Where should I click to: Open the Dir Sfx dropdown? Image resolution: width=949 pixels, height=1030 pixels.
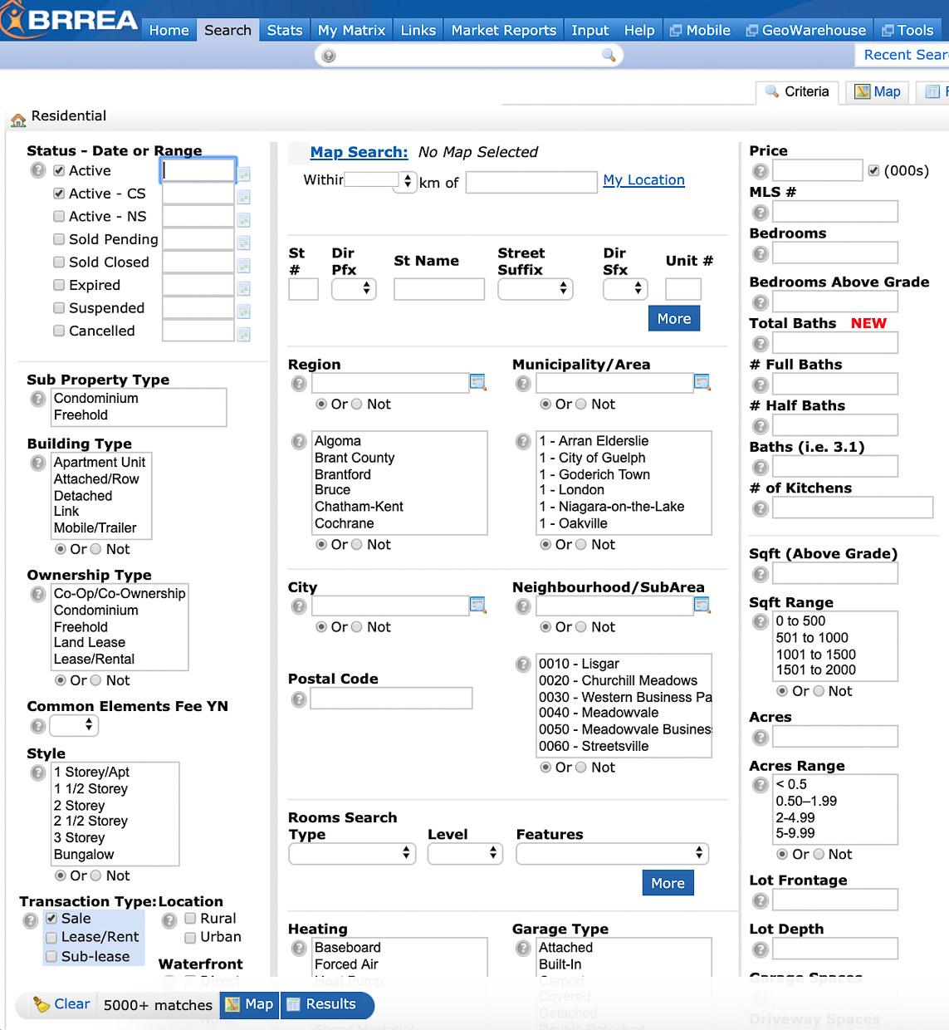click(x=625, y=289)
